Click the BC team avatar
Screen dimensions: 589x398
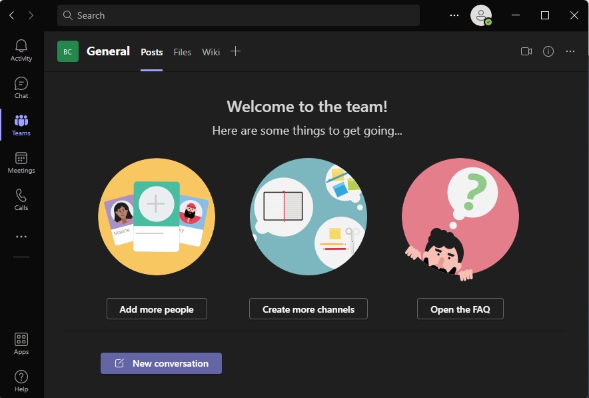coord(67,51)
